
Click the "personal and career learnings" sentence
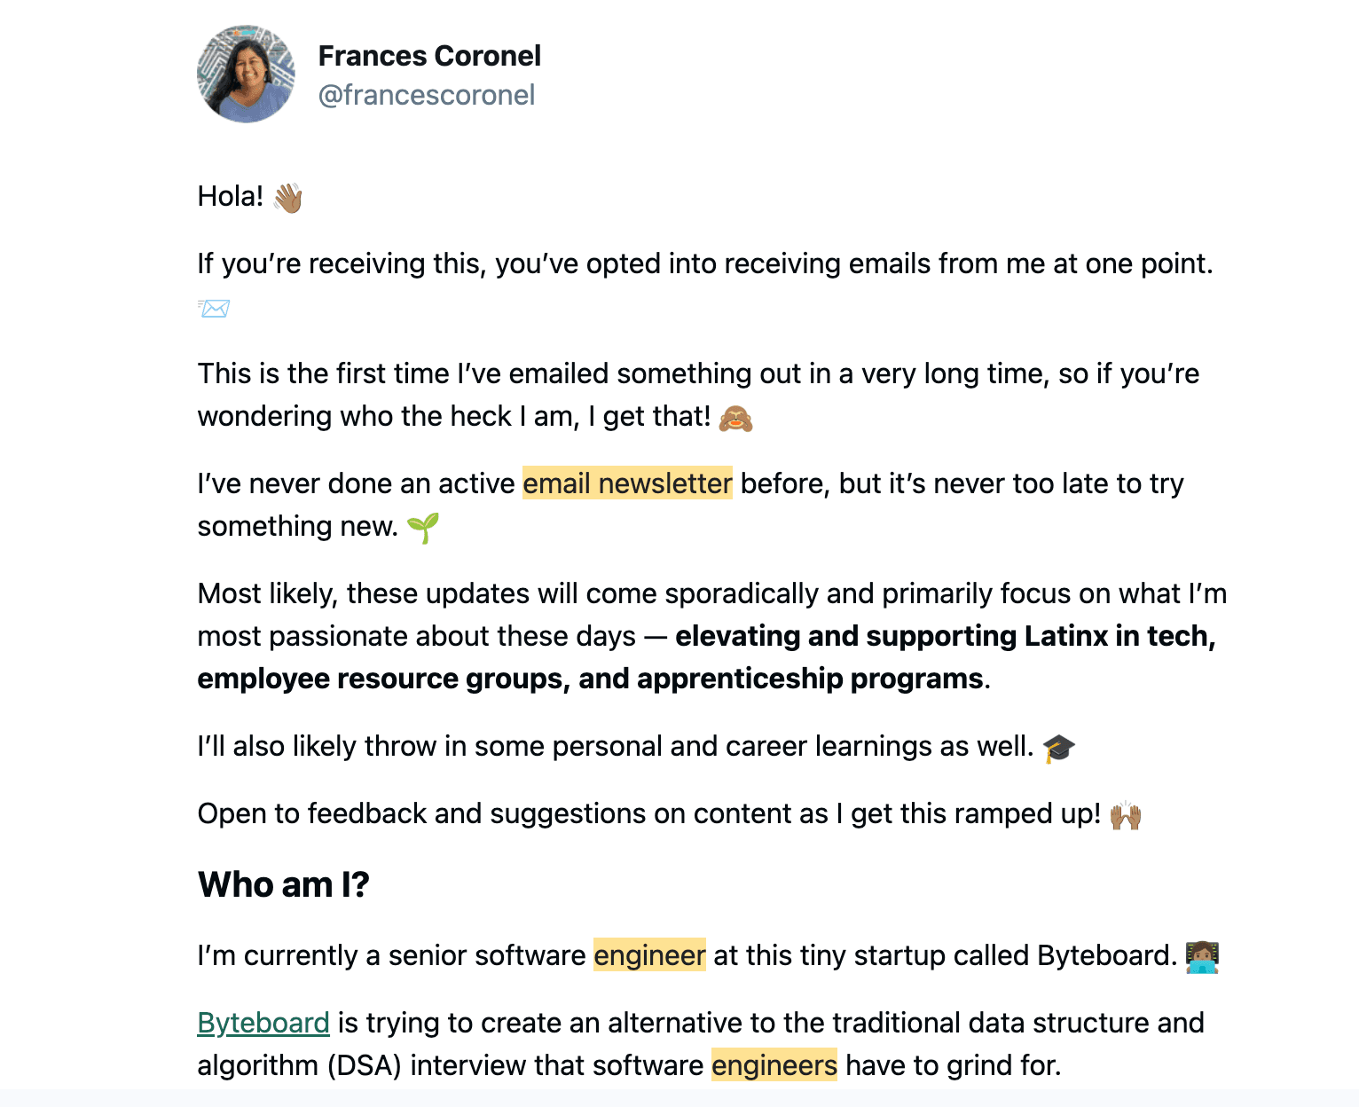(615, 746)
